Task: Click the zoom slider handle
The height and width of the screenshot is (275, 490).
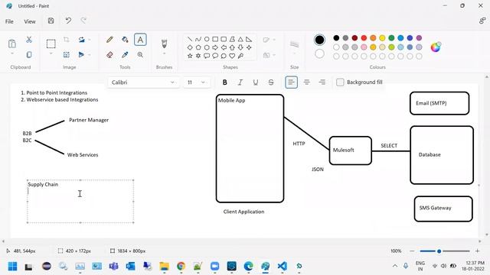Action: coord(439,251)
